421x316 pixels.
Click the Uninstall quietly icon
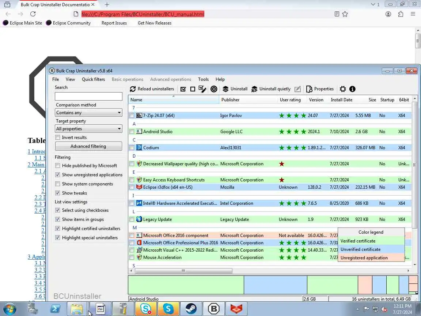pyautogui.click(x=254, y=89)
